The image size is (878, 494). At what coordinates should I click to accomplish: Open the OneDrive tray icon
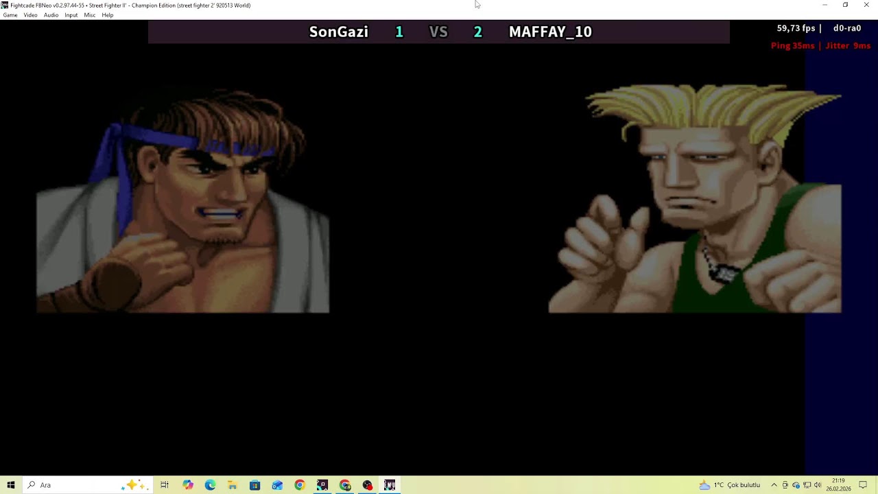click(796, 485)
